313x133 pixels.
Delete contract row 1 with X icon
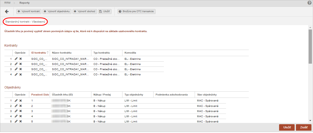20,59
